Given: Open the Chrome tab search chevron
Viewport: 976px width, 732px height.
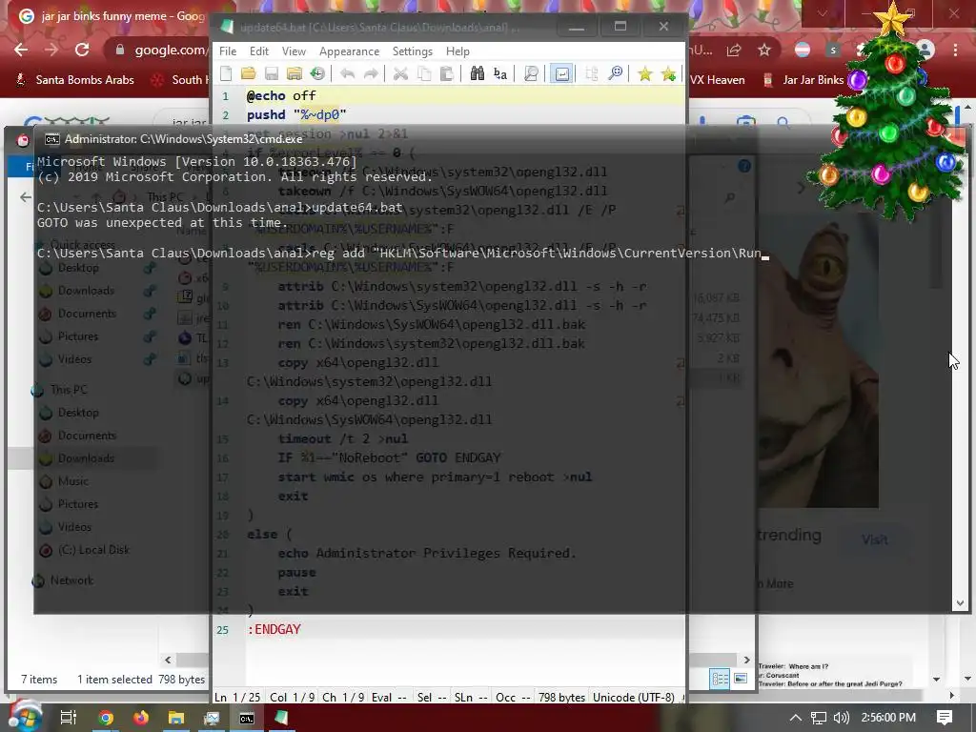Looking at the screenshot, I should pyautogui.click(x=823, y=13).
